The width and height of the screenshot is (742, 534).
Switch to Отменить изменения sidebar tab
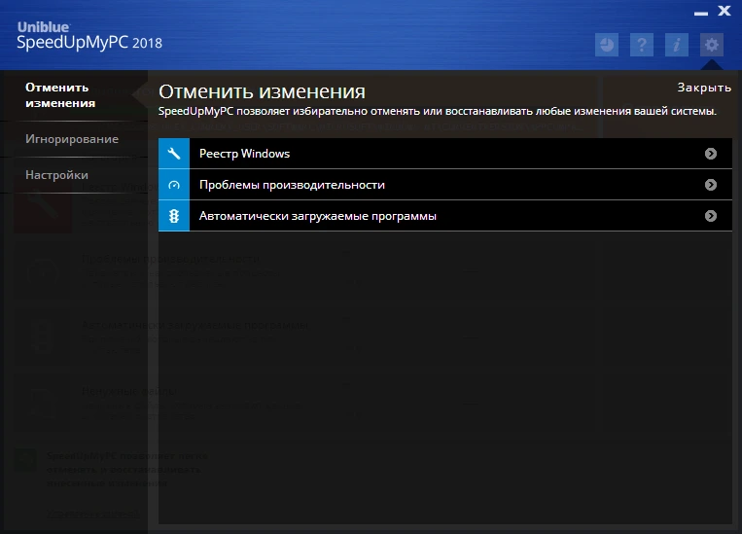pos(60,95)
